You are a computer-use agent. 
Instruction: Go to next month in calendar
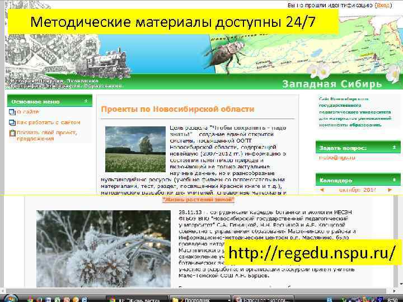[390, 190]
